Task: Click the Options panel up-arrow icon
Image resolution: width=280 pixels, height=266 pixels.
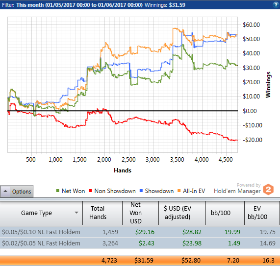Action: pos(5,191)
